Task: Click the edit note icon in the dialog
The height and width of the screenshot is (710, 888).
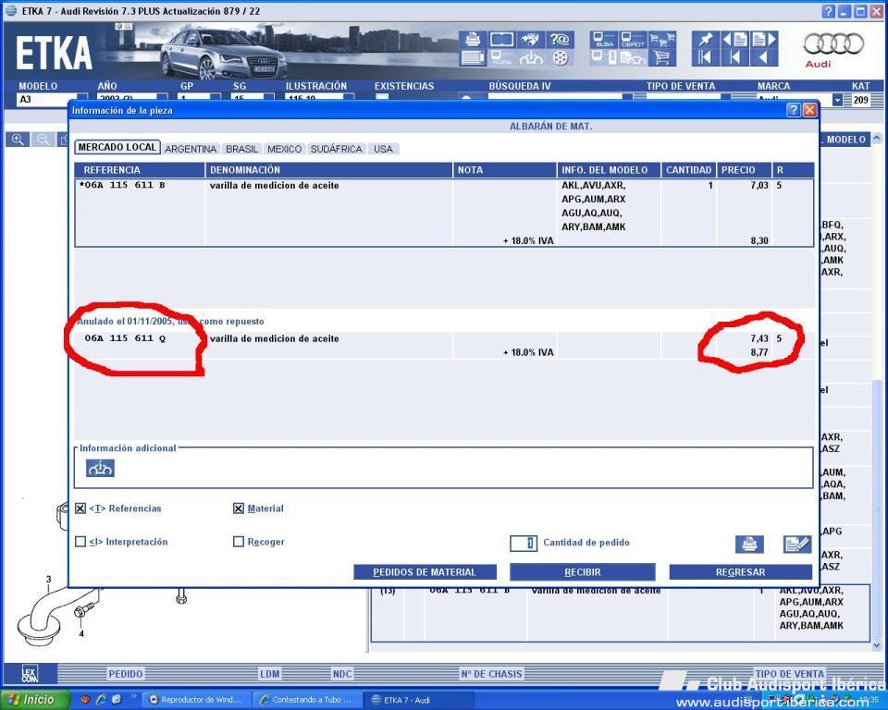Action: pyautogui.click(x=796, y=545)
